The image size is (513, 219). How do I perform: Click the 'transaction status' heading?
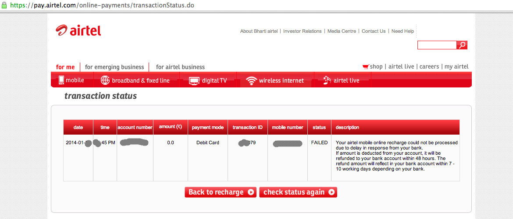(101, 96)
